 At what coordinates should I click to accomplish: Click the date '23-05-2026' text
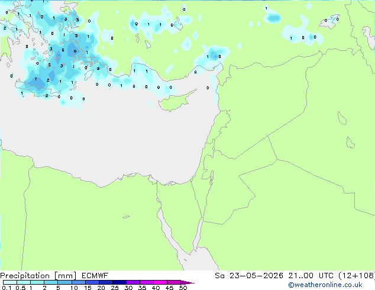click(x=256, y=276)
